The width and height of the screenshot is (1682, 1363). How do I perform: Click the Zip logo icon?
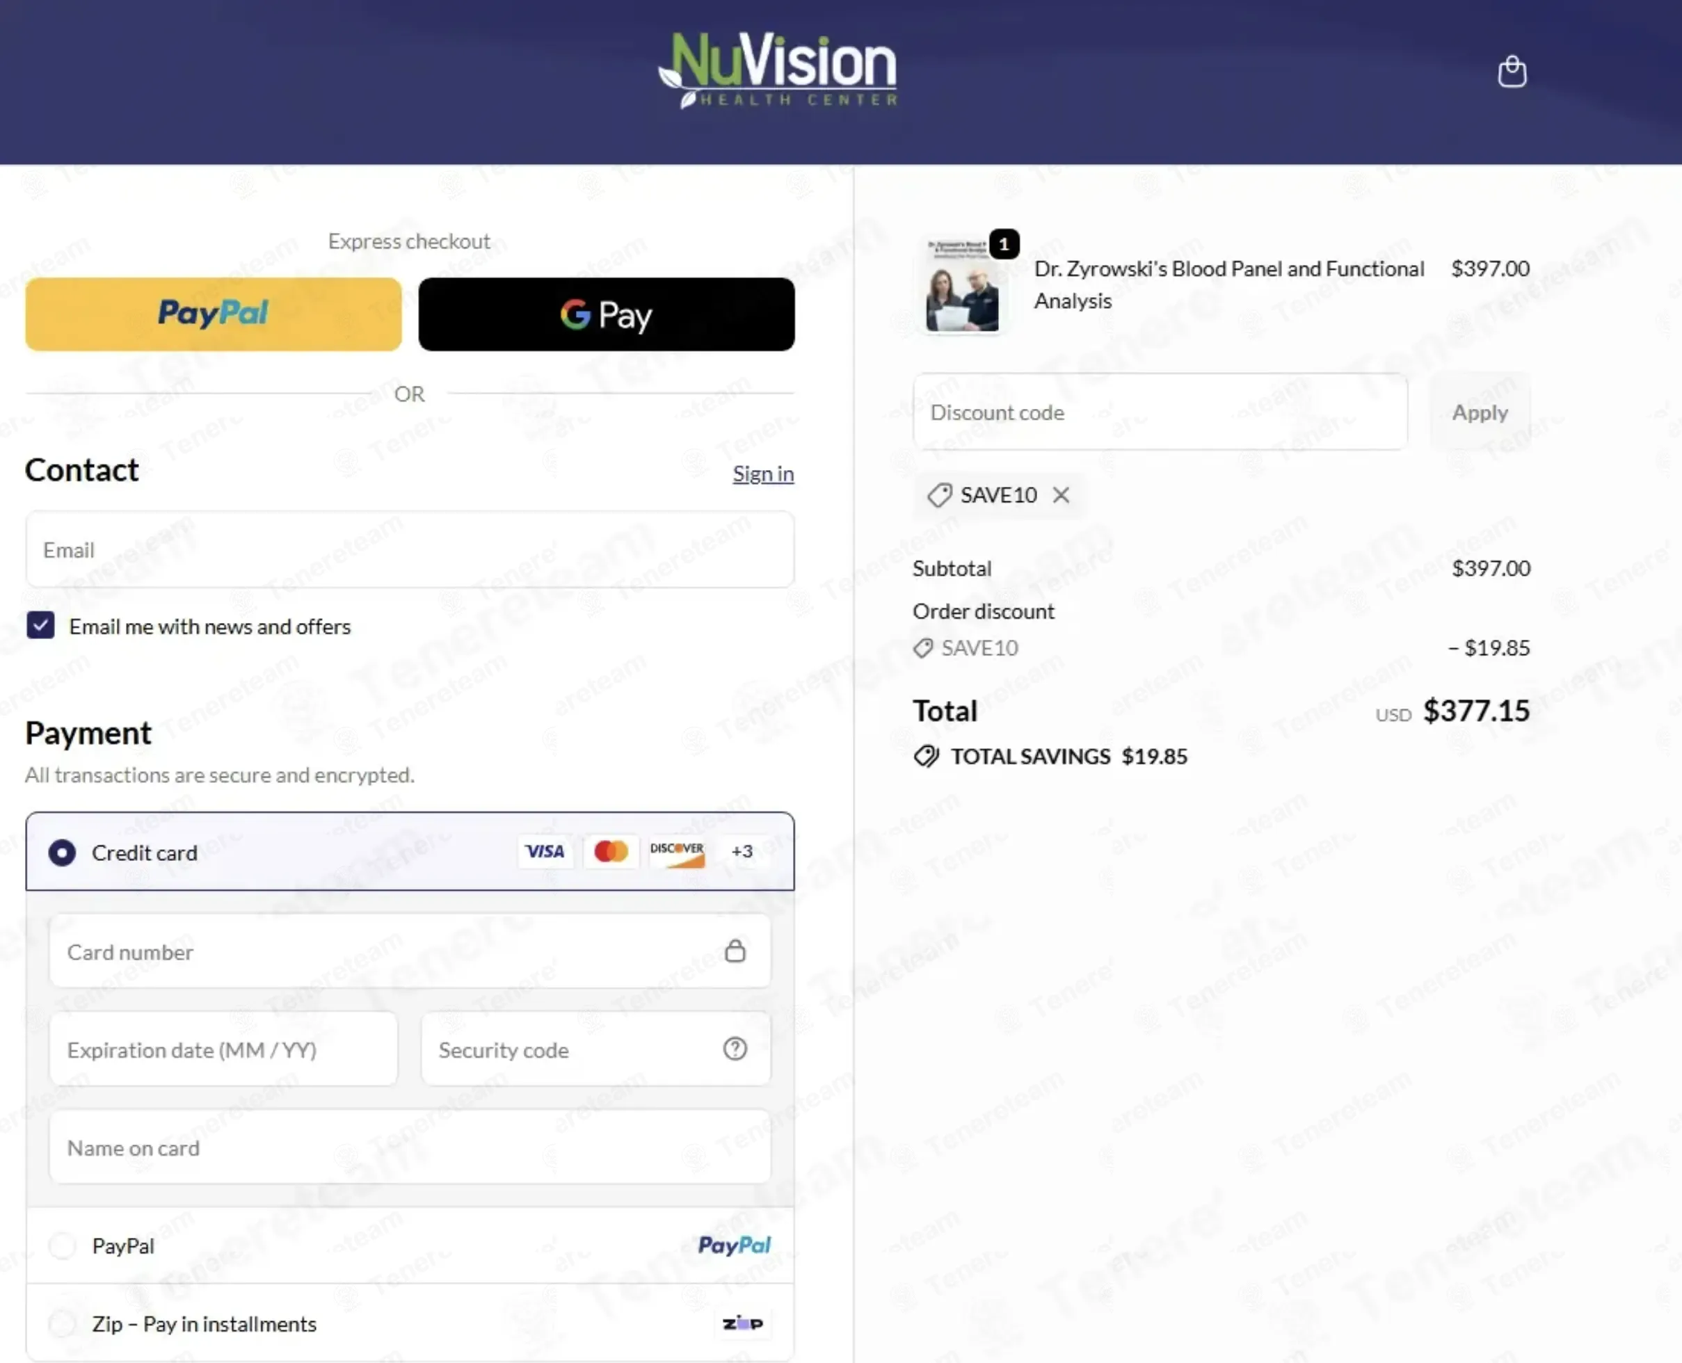pyautogui.click(x=742, y=1324)
